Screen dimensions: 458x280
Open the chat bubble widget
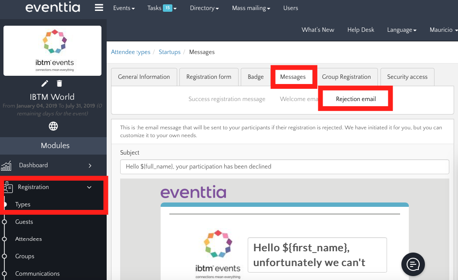point(412,264)
